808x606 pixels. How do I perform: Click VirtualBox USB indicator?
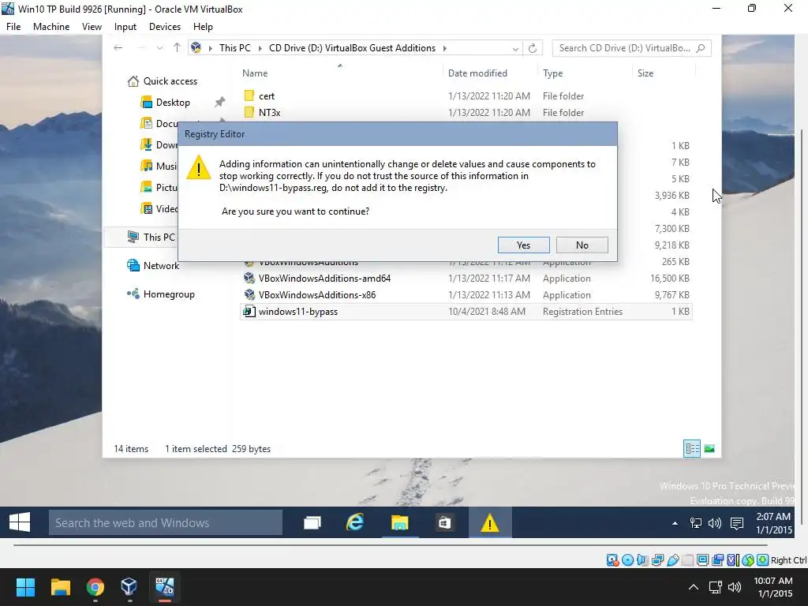click(x=672, y=560)
